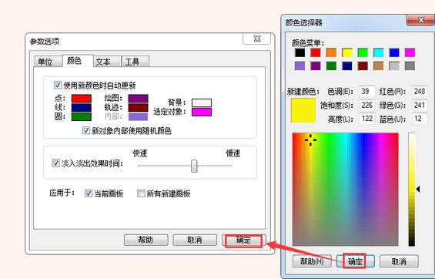Select the dark gray color menu swatch

click(x=410, y=66)
